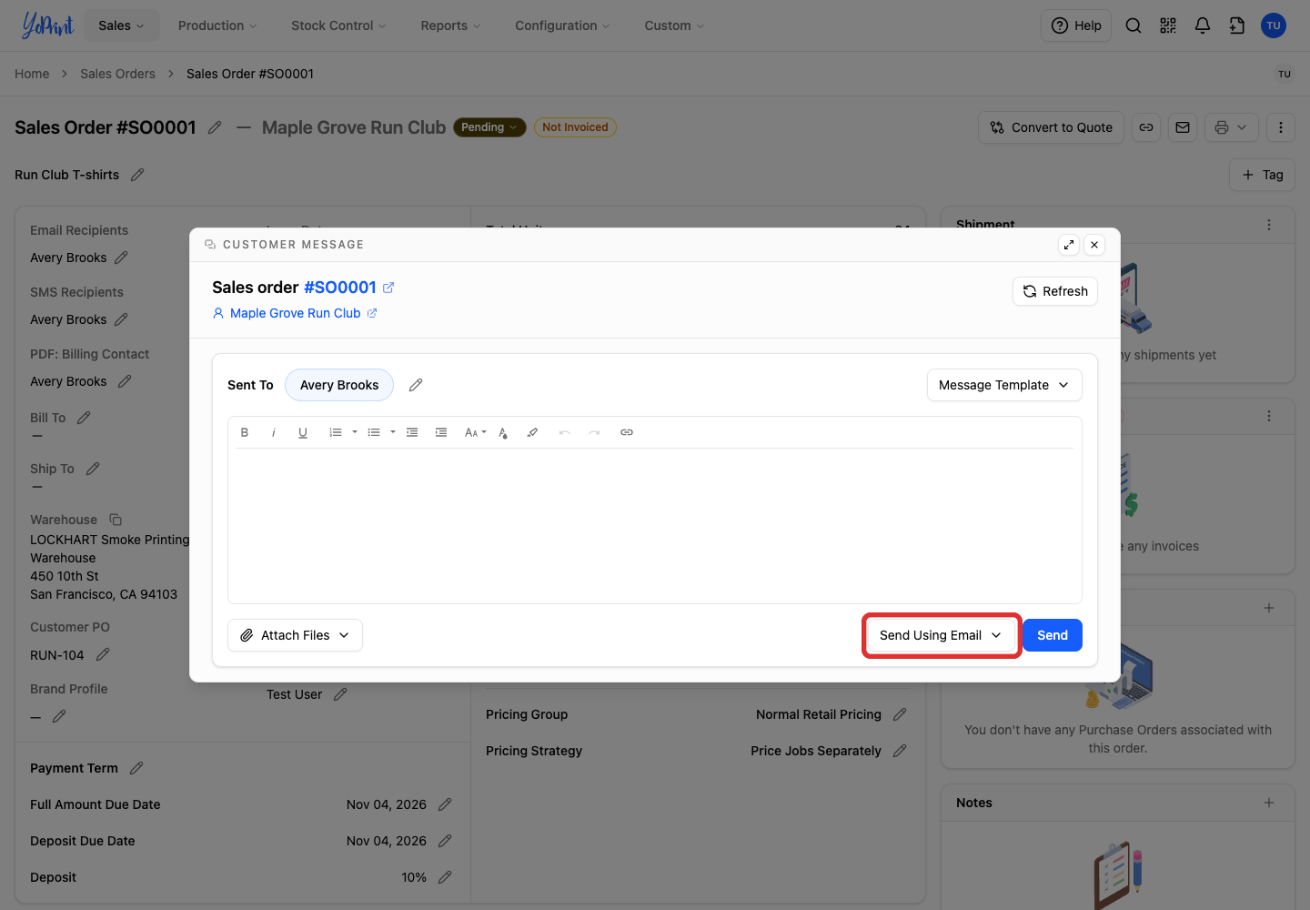Expand the Customer Message dialog fullscreen
This screenshot has width=1310, height=910.
click(x=1069, y=245)
